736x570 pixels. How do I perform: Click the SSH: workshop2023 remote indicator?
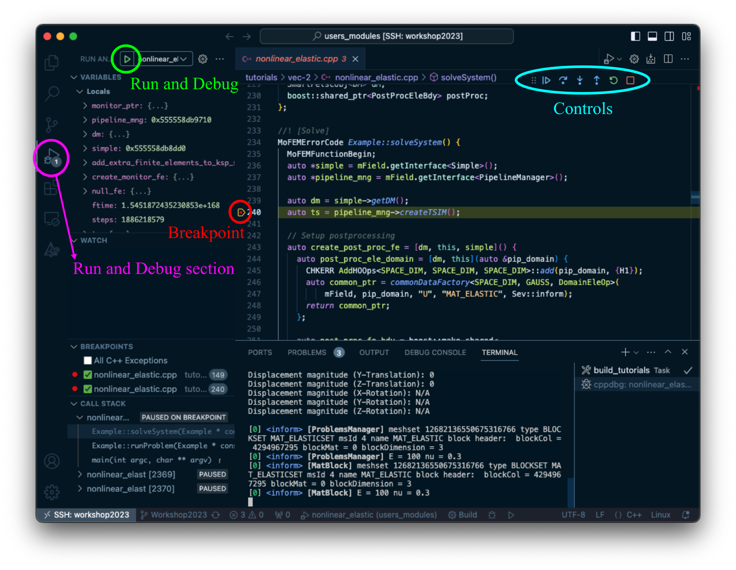click(86, 515)
